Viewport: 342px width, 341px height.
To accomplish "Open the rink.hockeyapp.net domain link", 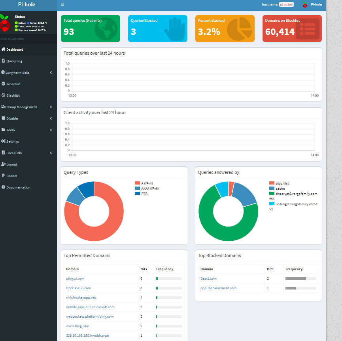I will [x=81, y=297].
